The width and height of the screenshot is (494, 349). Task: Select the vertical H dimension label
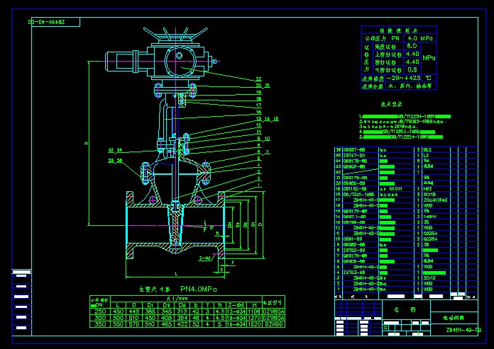[86, 144]
